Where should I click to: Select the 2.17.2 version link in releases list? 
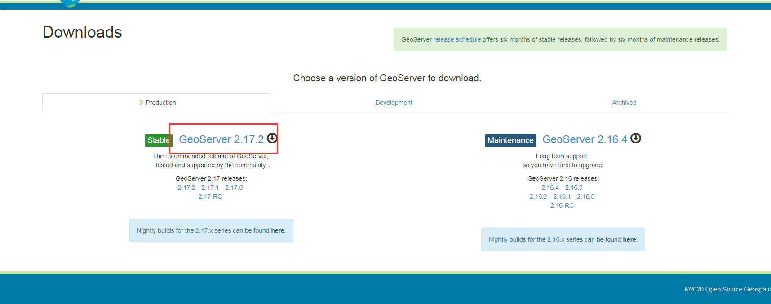tap(186, 187)
